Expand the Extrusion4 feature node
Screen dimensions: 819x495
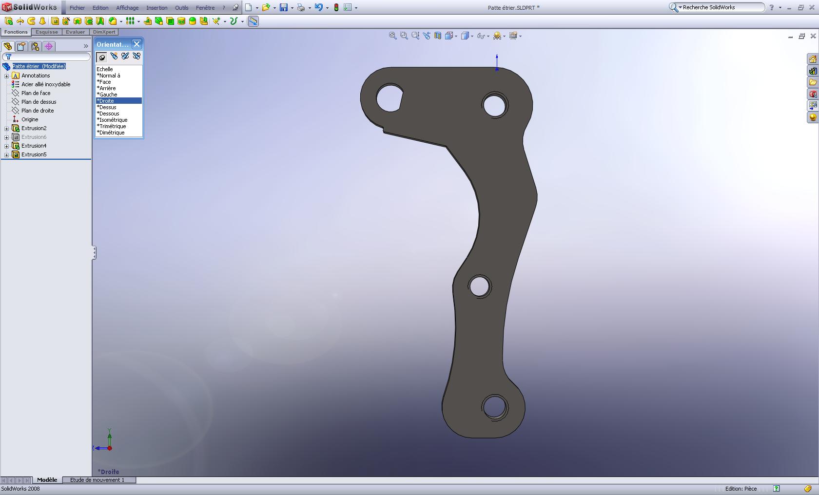tap(6, 146)
